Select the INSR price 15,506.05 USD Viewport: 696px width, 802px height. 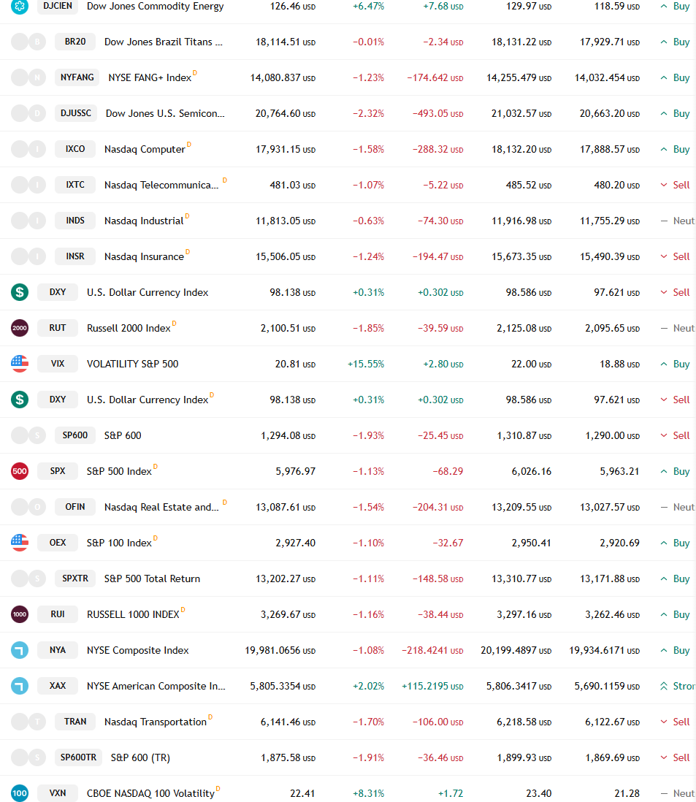(x=286, y=257)
